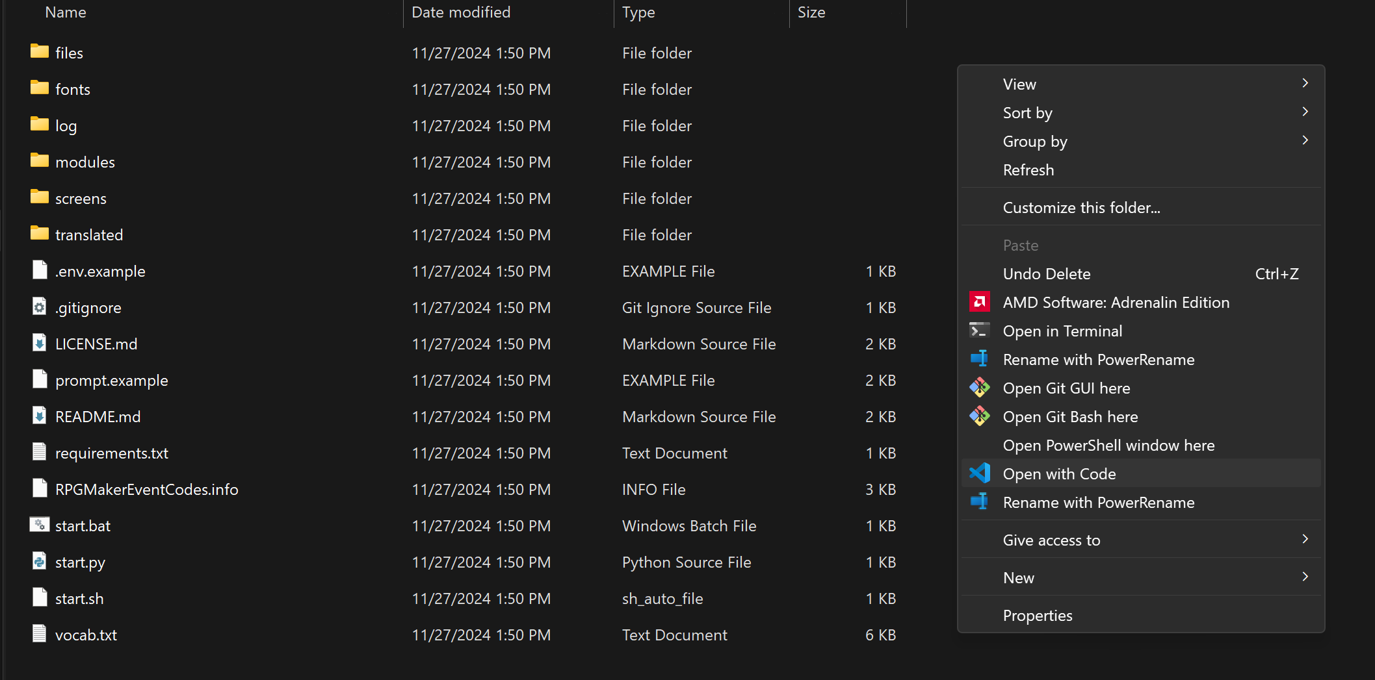Click the Git Ignore Source File type cell

(696, 308)
